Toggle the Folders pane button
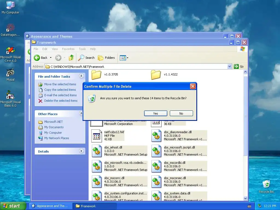This screenshot has height=210, width=280. tap(106, 58)
